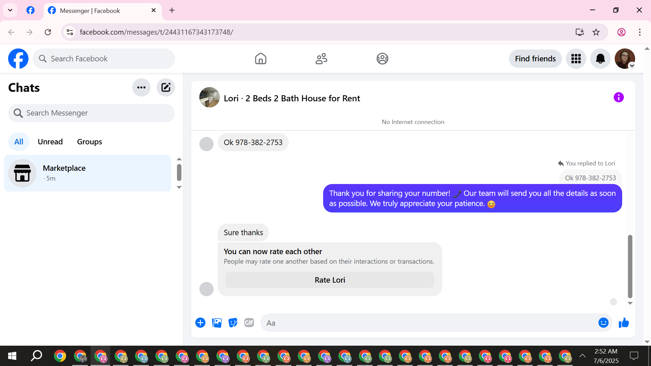Switch to the Groups chats tab
Screen dimensions: 651x366
90,142
